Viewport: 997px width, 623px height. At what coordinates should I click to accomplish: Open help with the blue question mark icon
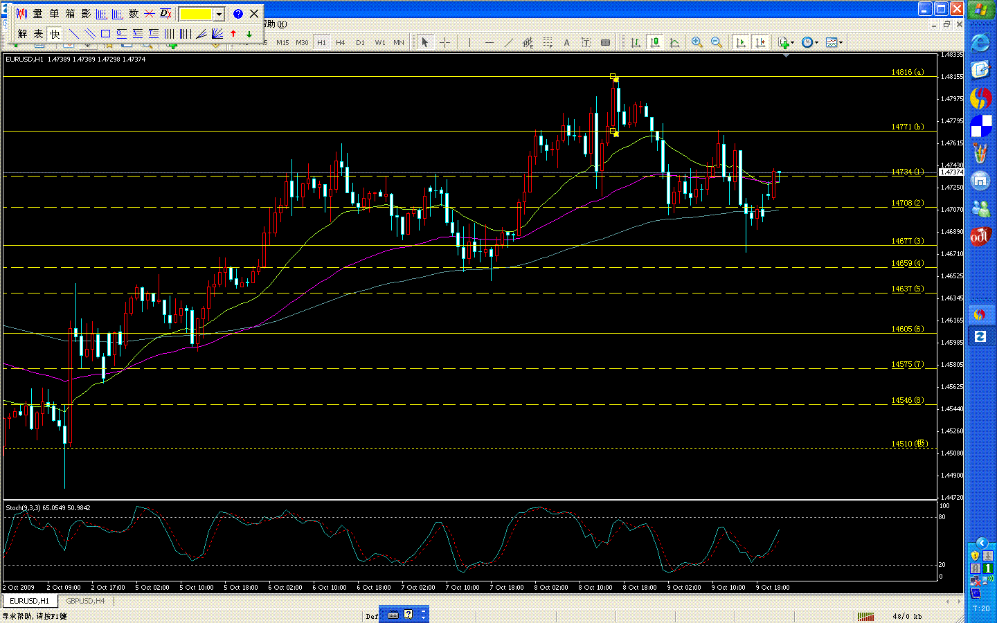pyautogui.click(x=237, y=14)
